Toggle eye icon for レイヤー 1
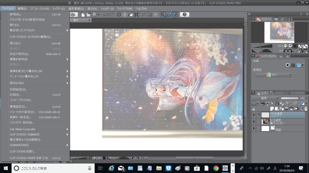Viewport: 309px width, 173px height. coord(254,115)
